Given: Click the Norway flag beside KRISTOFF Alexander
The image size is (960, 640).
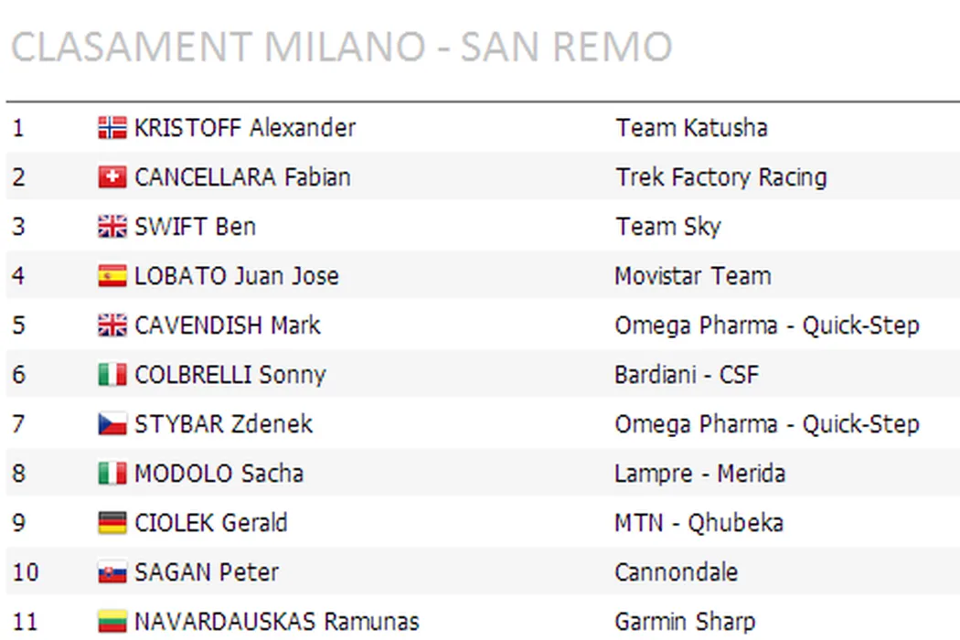Looking at the screenshot, I should (112, 128).
